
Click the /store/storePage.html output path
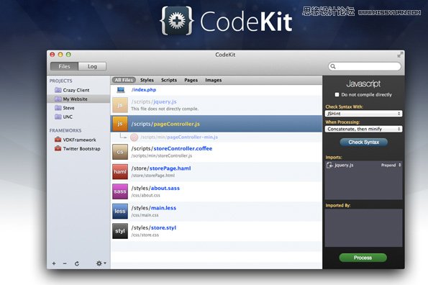click(x=152, y=176)
